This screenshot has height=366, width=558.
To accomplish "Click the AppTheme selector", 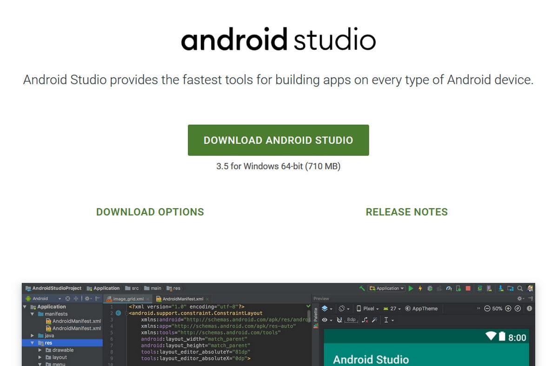I will click(421, 308).
